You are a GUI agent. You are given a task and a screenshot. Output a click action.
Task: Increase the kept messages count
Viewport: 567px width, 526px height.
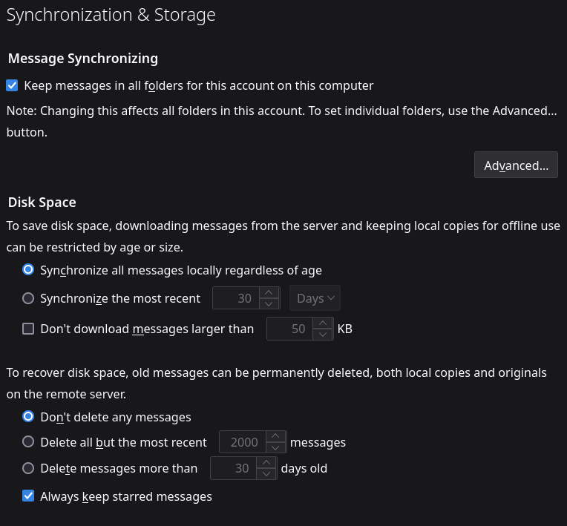(x=275, y=436)
